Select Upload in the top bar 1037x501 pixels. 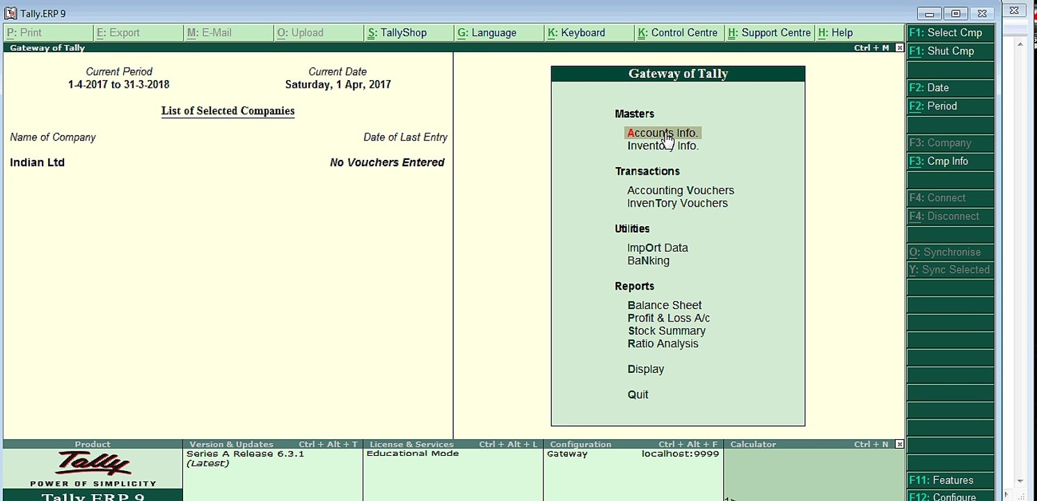point(319,33)
